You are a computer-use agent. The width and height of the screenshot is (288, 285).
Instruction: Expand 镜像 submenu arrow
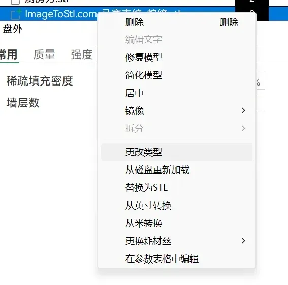pyautogui.click(x=243, y=110)
